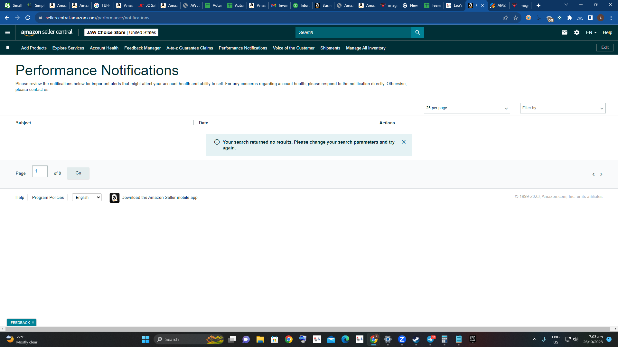This screenshot has width=618, height=347.
Task: Go to previous page arrow
Action: (x=594, y=174)
